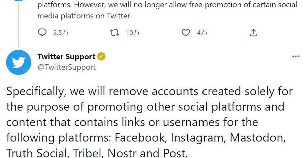
Task: Visit the @TwitterSupport handle link
Action: click(66, 67)
